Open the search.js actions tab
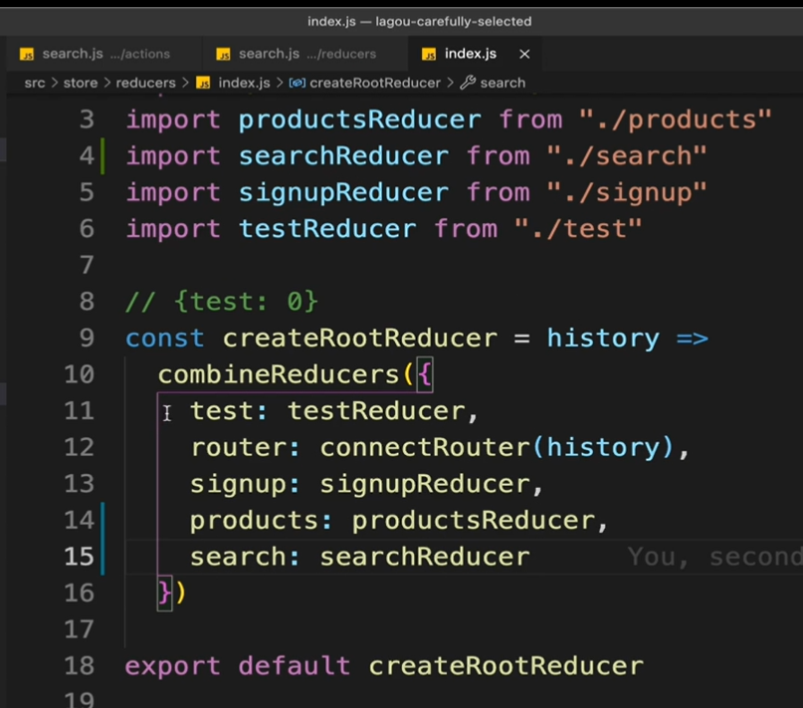The height and width of the screenshot is (708, 803). tap(105, 54)
